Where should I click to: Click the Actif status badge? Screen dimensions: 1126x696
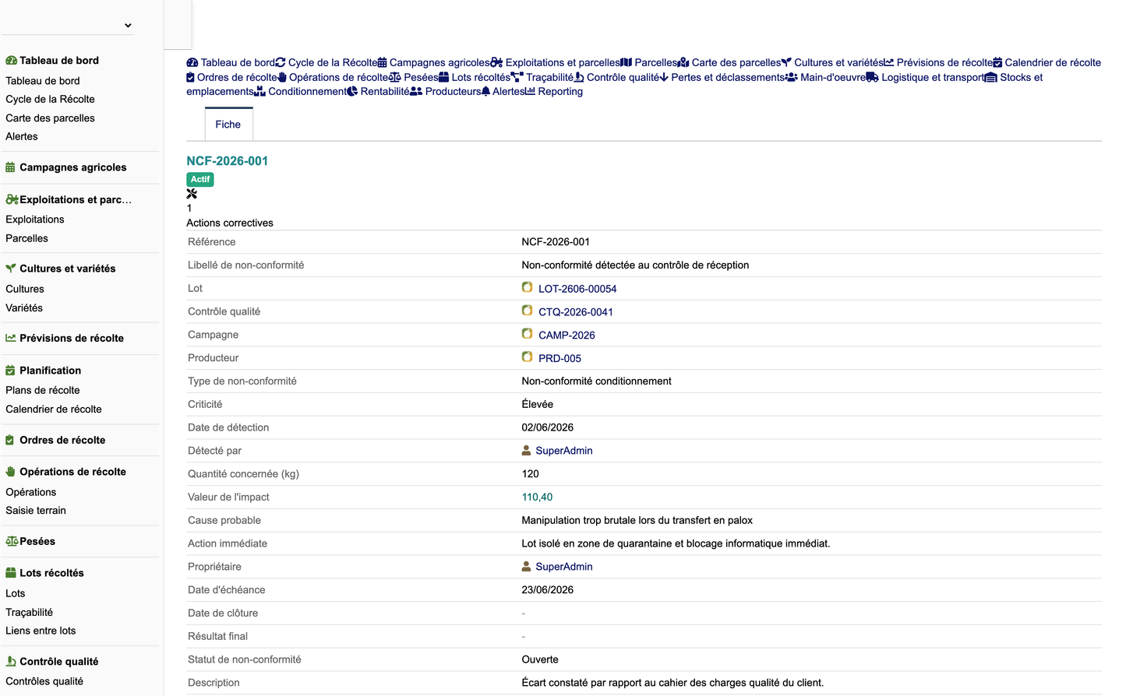pyautogui.click(x=200, y=179)
